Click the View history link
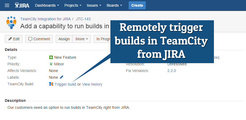Viewport: 246px width, 120px height. (x=92, y=84)
